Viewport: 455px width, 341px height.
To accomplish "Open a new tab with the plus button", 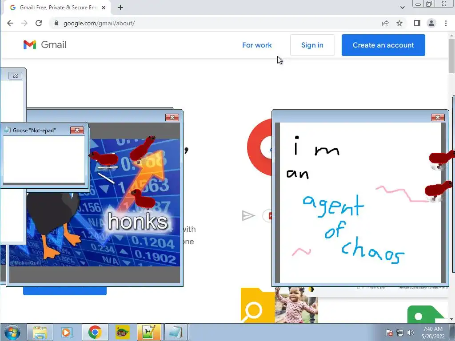I will [x=120, y=8].
